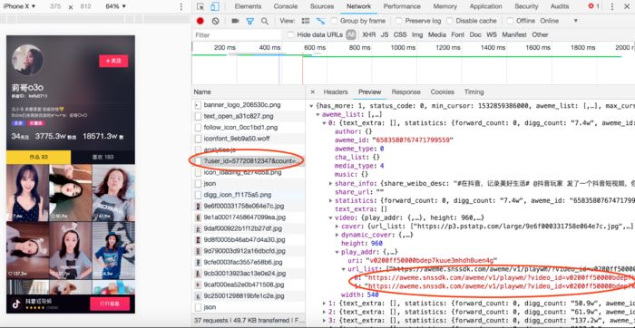Collapse the aweme_list node

(x=317, y=114)
